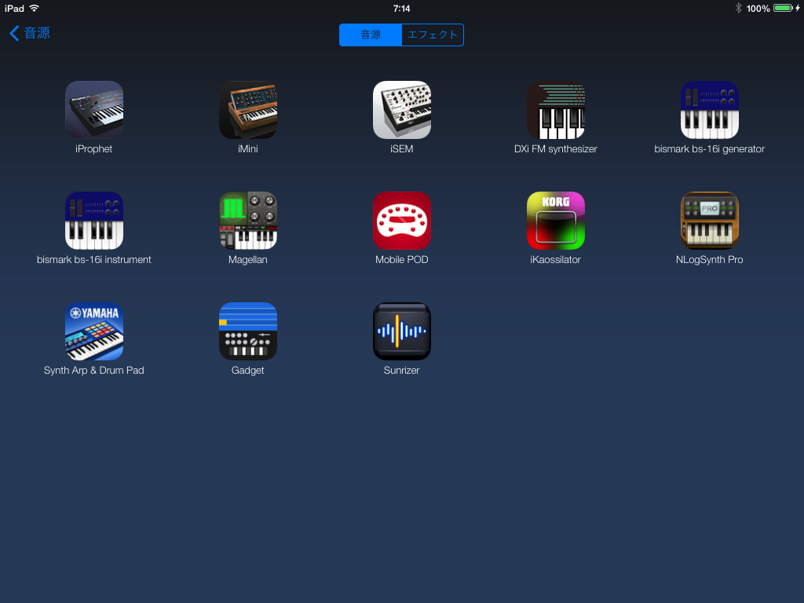804x603 pixels.
Task: Launch the Mobile POD icon
Action: [x=401, y=221]
